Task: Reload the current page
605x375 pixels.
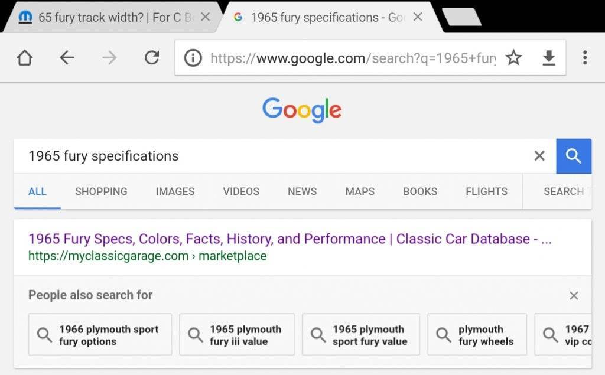Action: tap(152, 57)
